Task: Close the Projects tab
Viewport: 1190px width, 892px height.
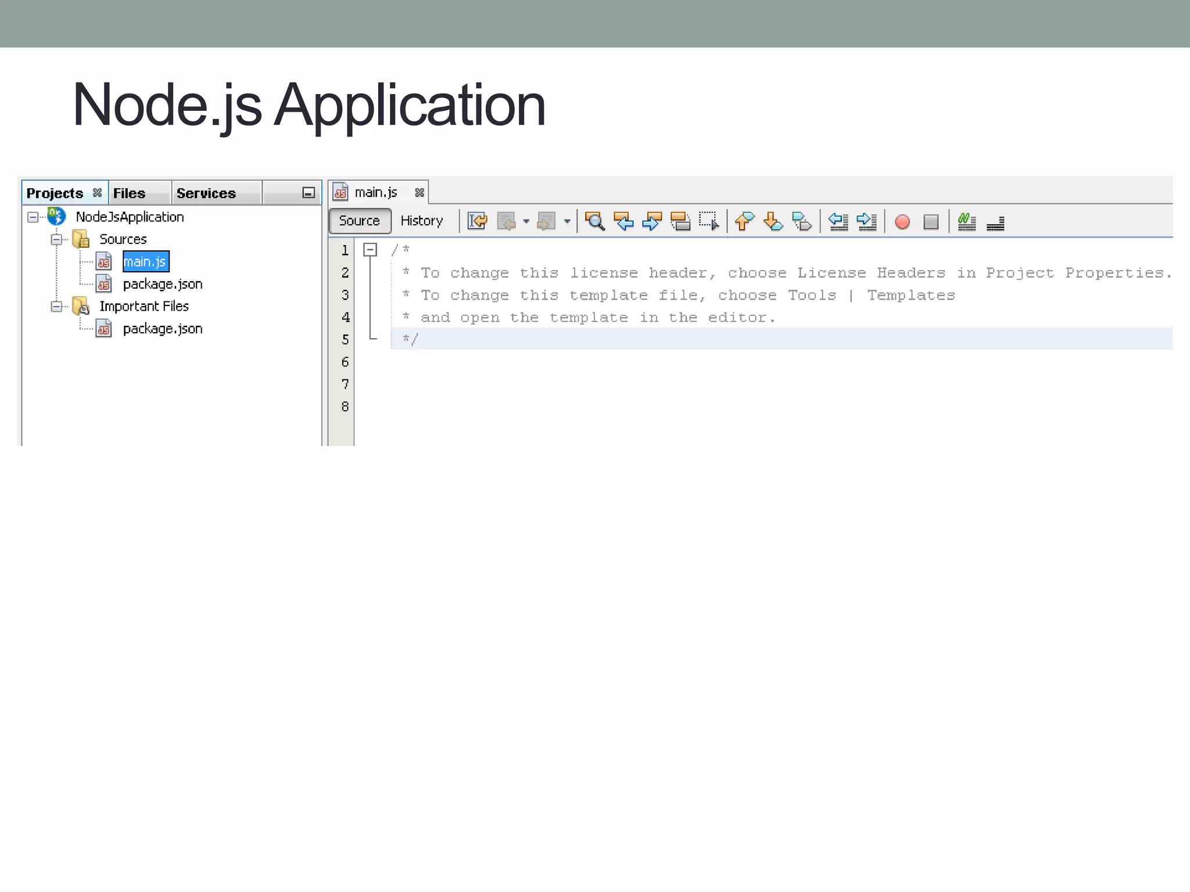Action: point(97,192)
